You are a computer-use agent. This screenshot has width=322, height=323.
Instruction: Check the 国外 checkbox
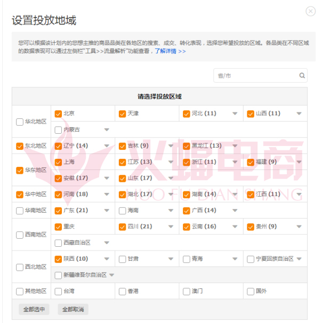(251, 292)
